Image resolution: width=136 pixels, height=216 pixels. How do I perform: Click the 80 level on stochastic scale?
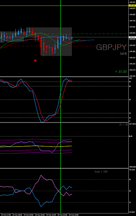[x=130, y=86]
